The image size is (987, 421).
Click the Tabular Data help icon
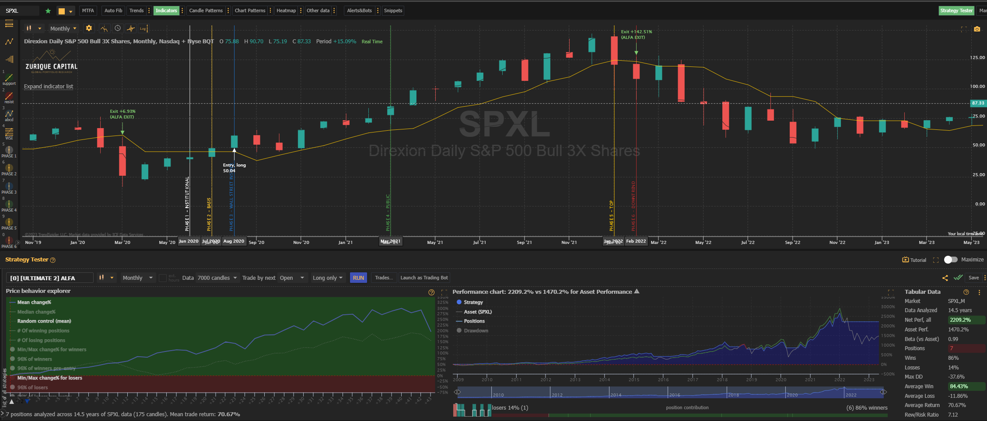966,292
